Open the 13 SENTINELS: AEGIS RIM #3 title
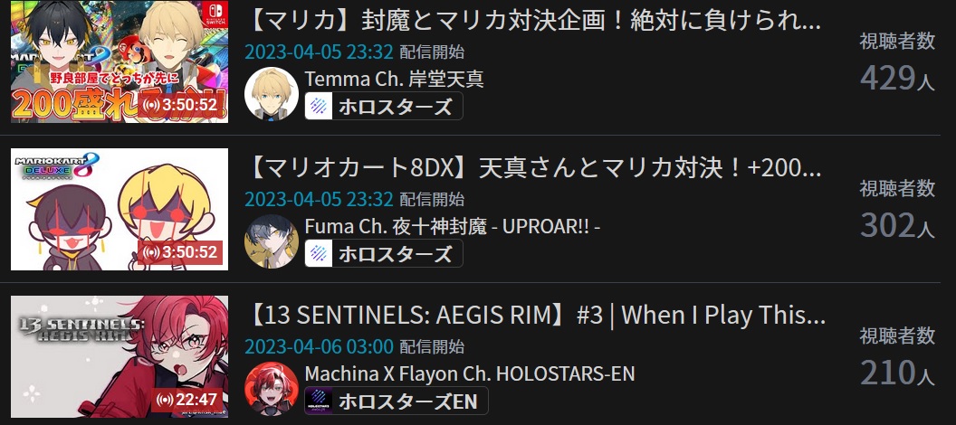The image size is (956, 425). [535, 316]
